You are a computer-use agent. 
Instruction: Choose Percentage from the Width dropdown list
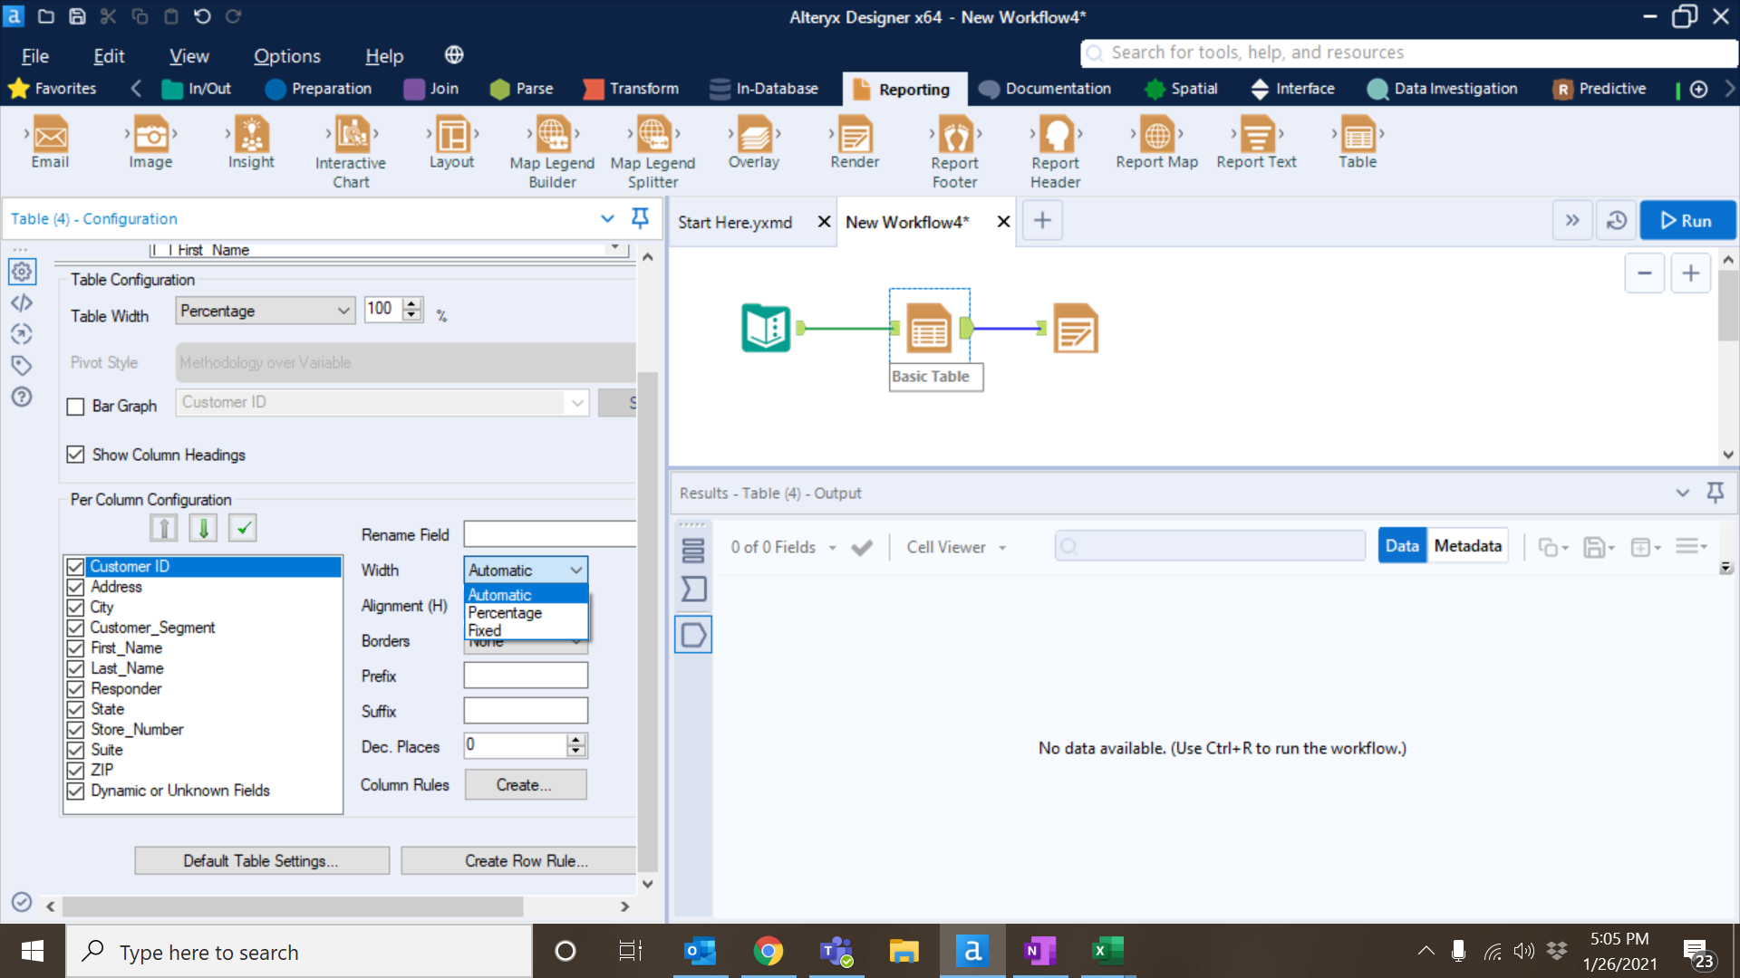click(x=505, y=613)
